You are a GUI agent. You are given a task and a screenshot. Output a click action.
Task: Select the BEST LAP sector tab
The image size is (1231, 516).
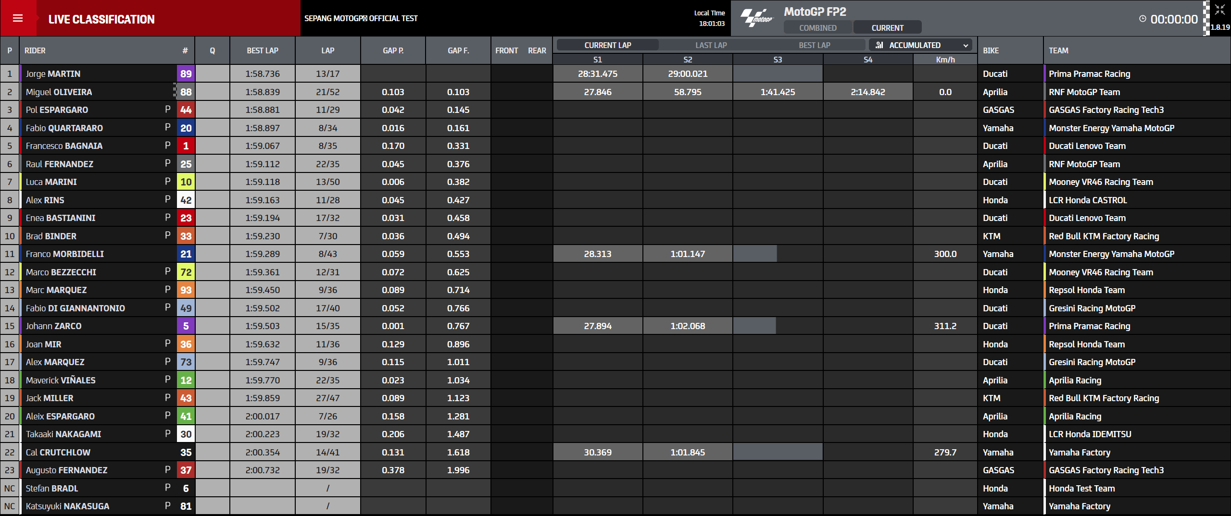[x=814, y=45]
